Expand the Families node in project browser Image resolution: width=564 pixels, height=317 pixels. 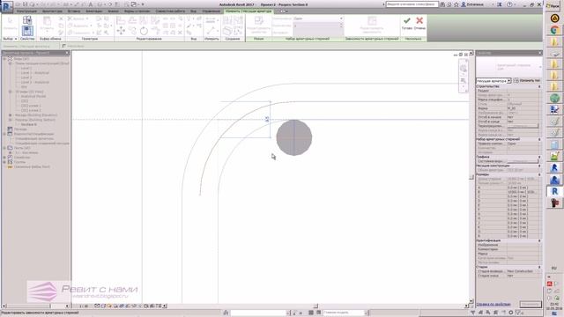click(x=5, y=157)
